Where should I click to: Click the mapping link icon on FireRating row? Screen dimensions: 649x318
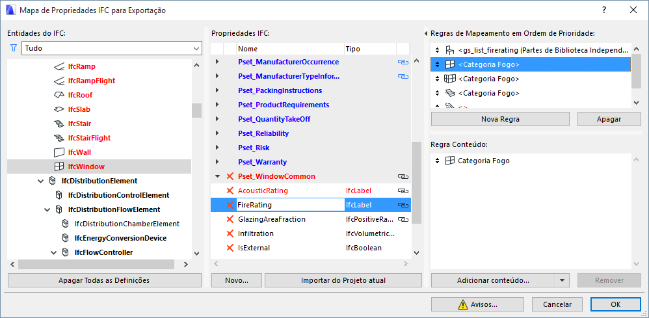click(x=403, y=205)
